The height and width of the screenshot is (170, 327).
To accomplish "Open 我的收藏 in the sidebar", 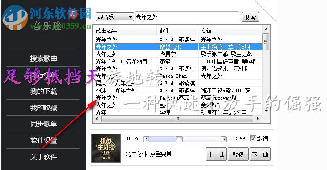I will (44, 107).
